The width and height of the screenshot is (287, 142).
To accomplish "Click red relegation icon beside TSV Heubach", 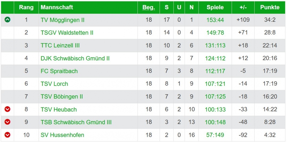I will point(7,109).
